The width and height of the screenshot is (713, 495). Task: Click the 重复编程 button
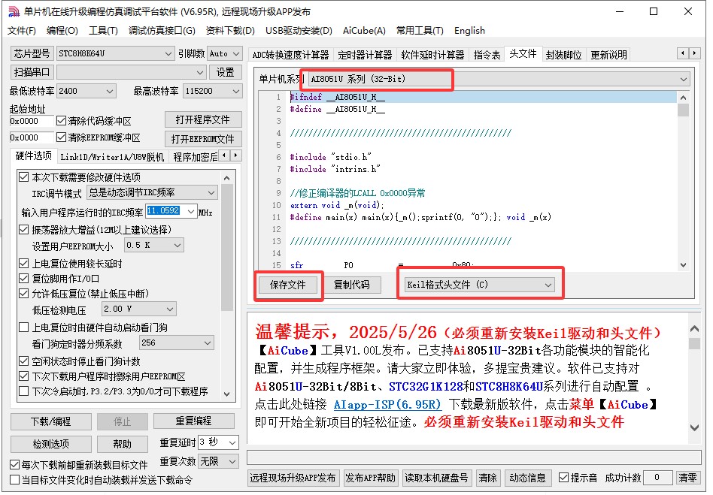(194, 421)
